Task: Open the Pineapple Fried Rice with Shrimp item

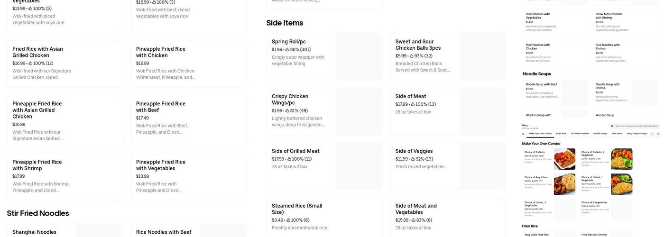Action: click(65, 176)
